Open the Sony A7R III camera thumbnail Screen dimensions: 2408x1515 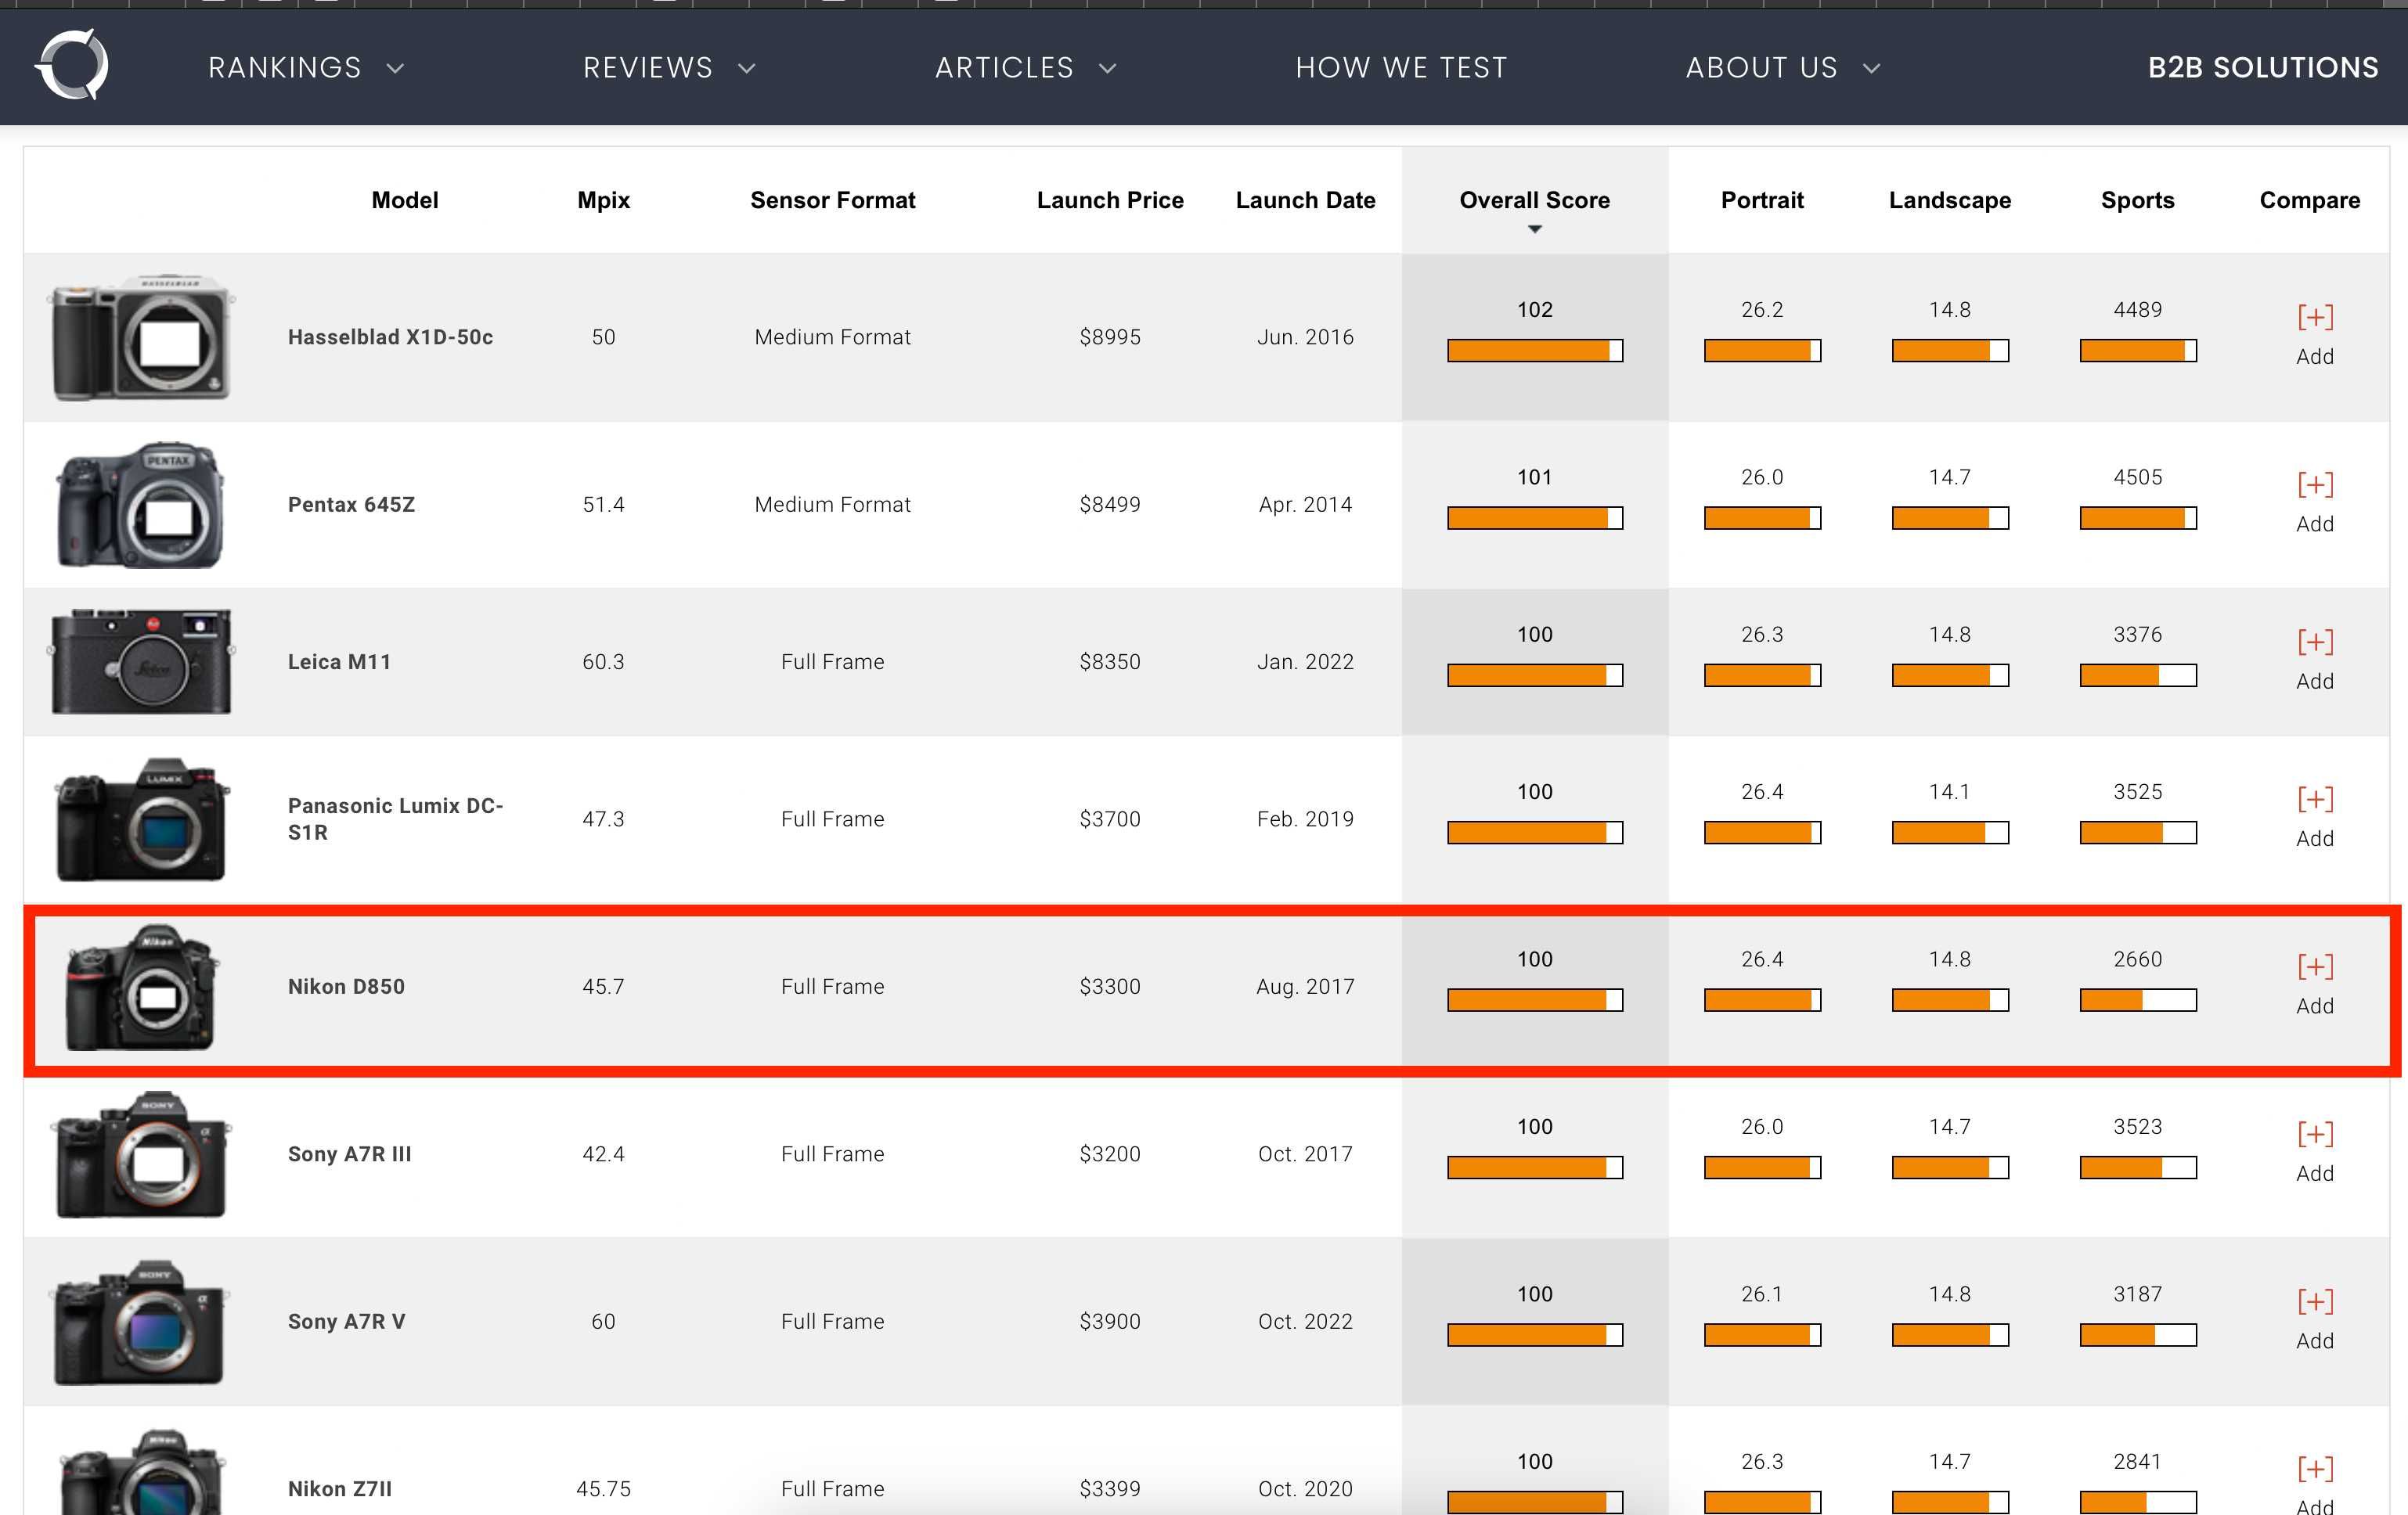(x=141, y=1154)
